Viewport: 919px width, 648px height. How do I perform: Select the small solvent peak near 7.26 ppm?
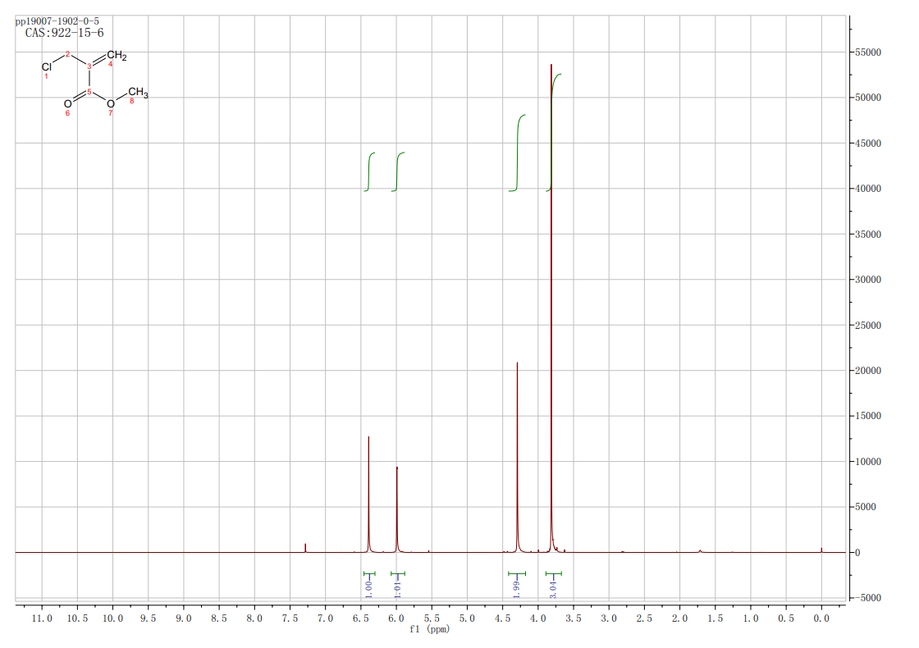click(x=305, y=547)
